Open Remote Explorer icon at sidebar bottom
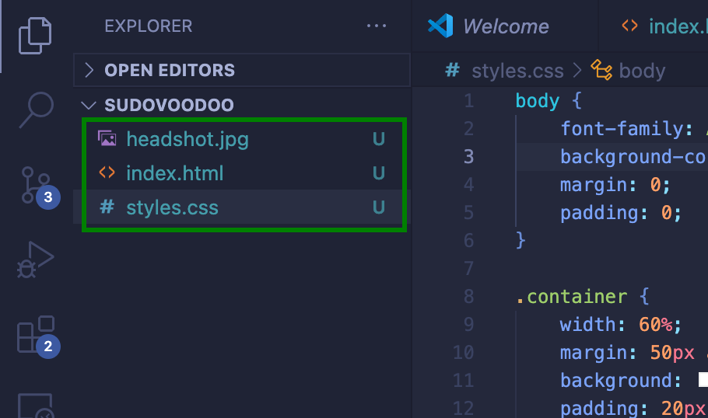This screenshot has height=418, width=708. (x=36, y=406)
